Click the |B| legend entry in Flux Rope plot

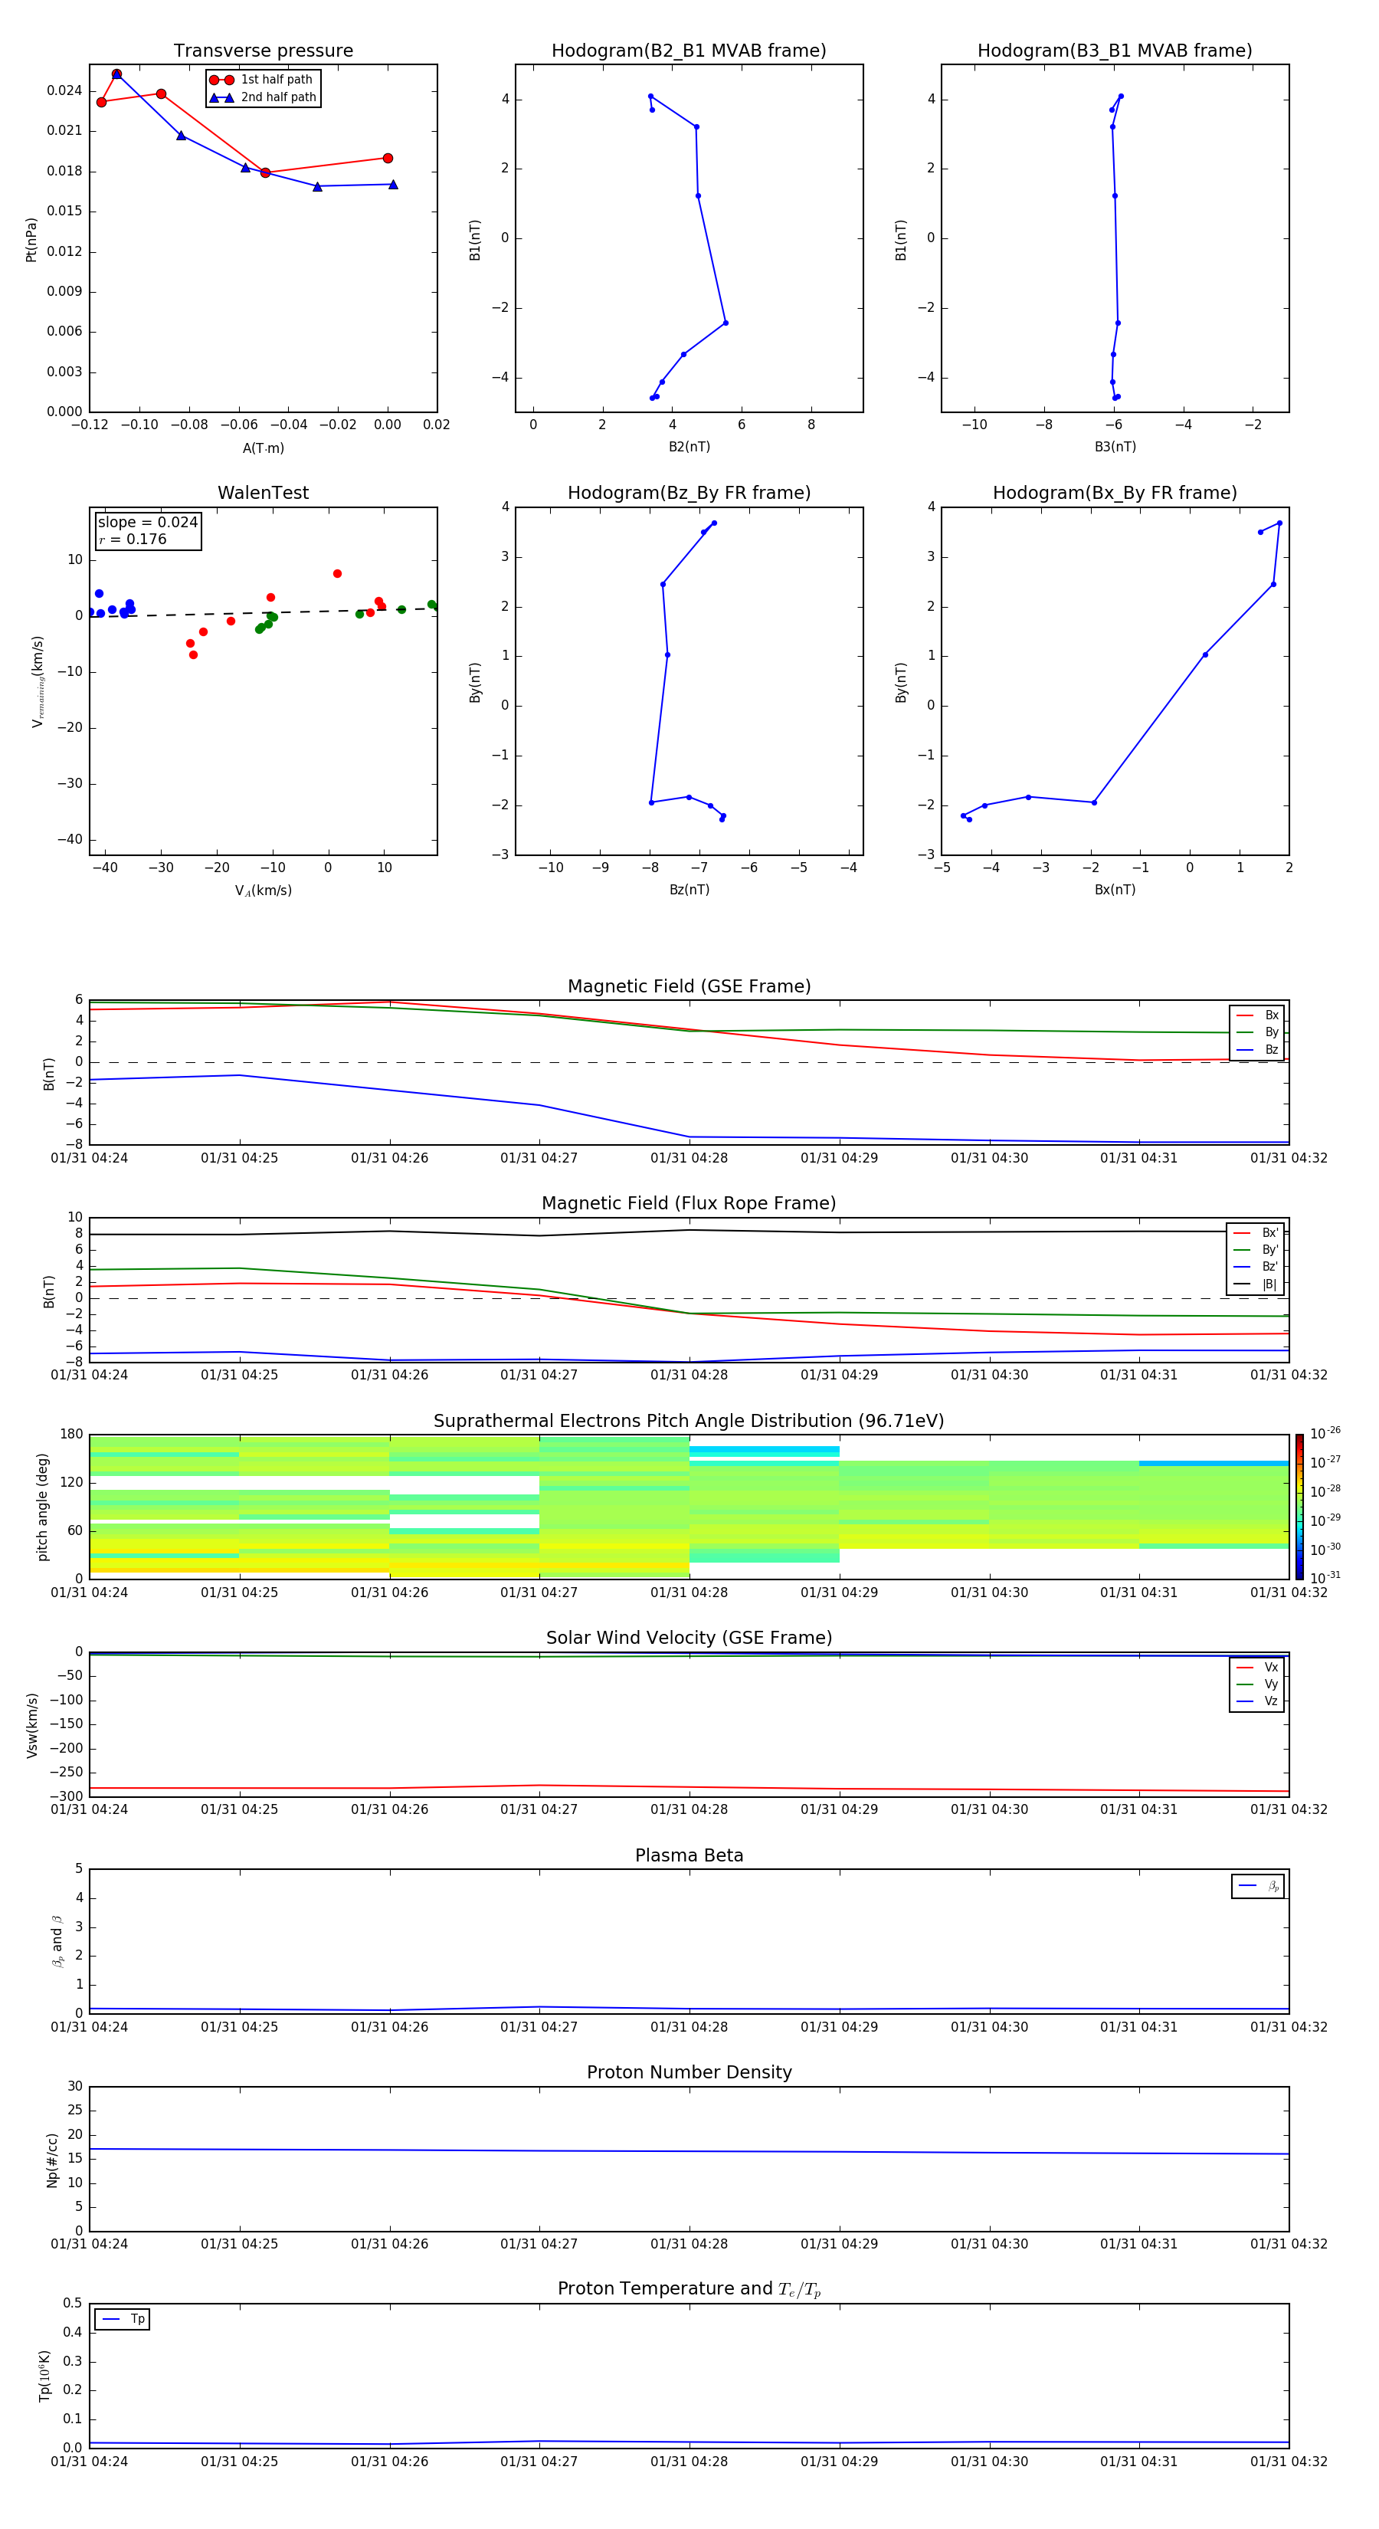point(1256,1284)
